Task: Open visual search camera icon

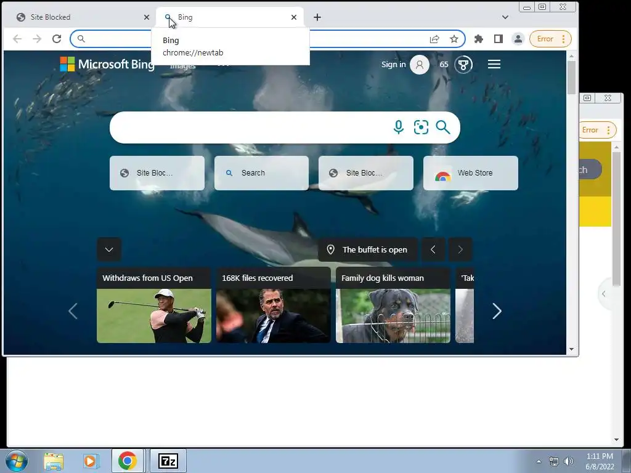Action: 421,127
